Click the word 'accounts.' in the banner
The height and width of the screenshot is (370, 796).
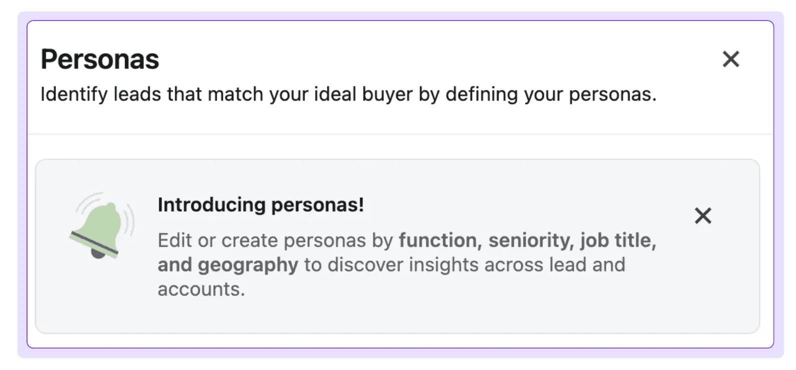point(201,289)
